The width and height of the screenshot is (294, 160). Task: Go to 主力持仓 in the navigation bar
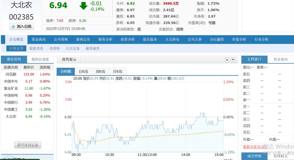[172, 39]
